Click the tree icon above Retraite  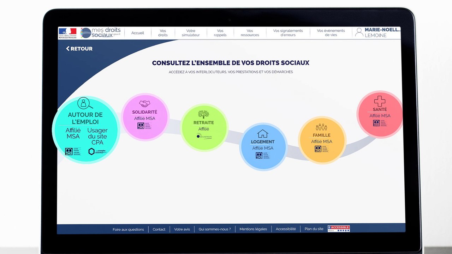[x=203, y=114]
